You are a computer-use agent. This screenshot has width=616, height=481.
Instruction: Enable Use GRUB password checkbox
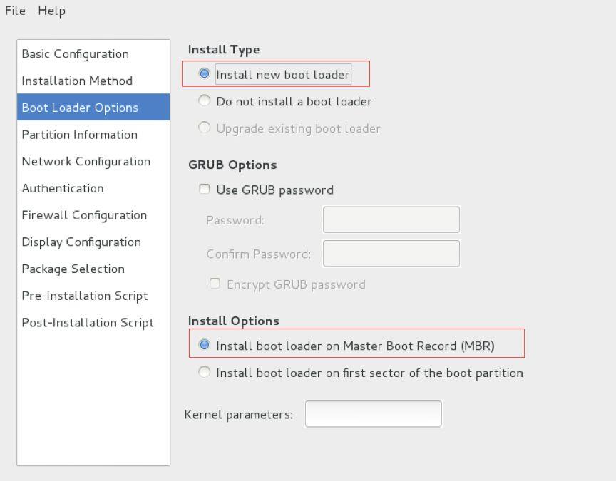[x=205, y=190]
